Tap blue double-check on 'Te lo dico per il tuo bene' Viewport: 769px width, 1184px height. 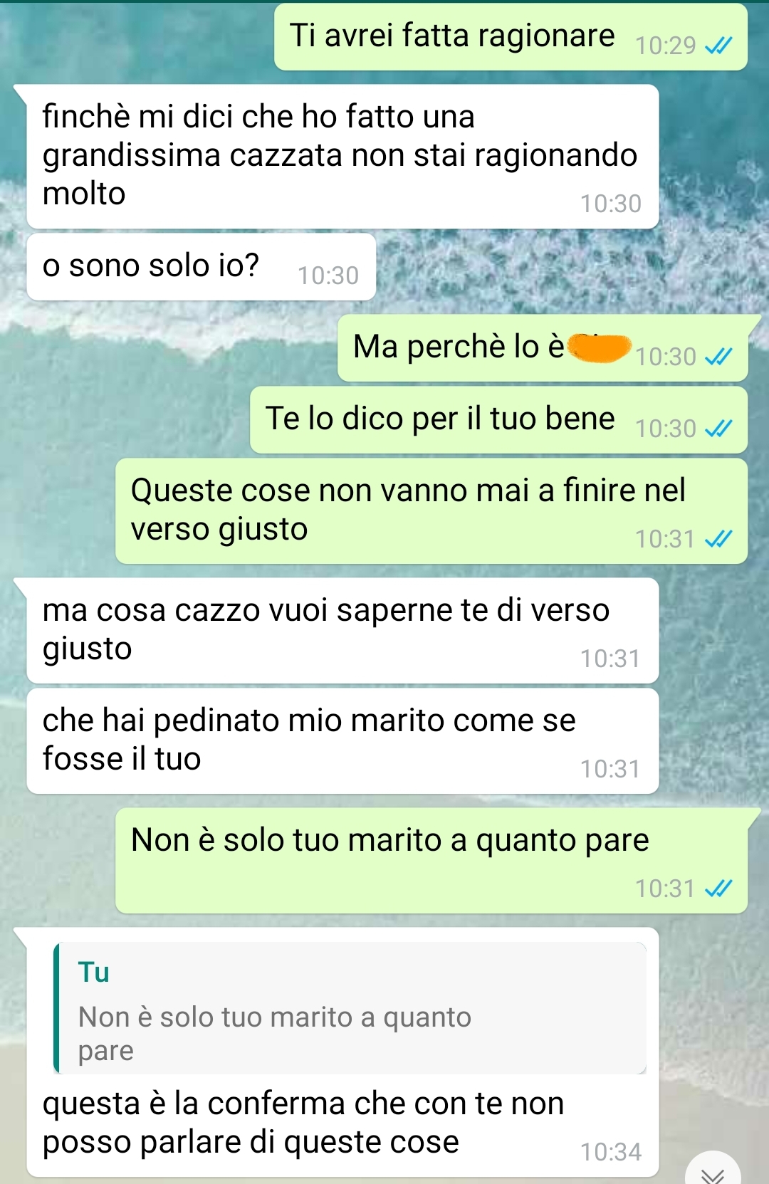click(718, 429)
